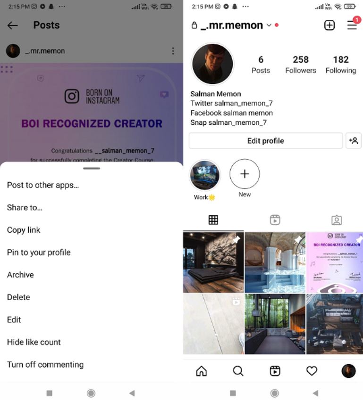
Task: Open the three-dot post options menu
Action: click(173, 51)
